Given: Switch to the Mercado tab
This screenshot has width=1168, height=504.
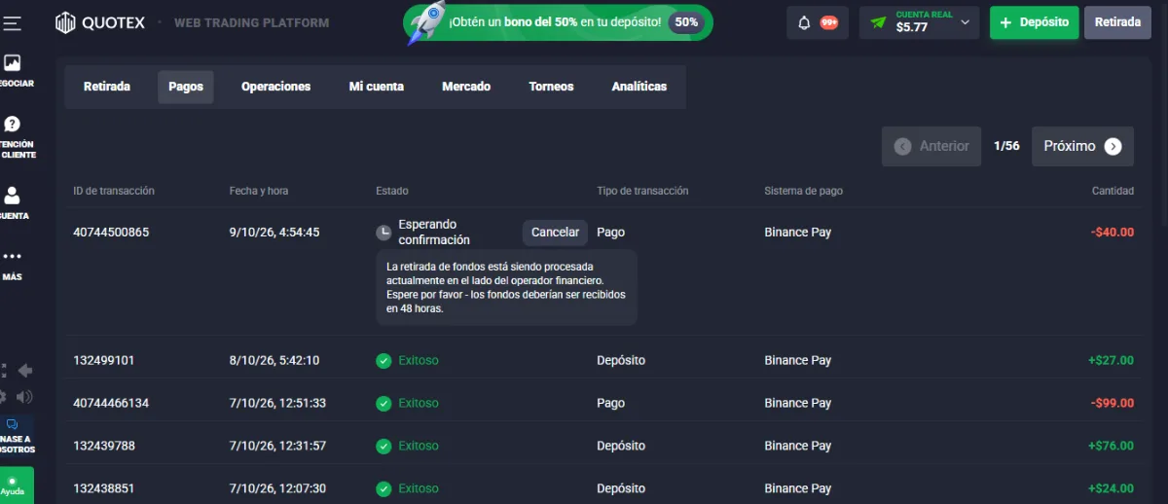Looking at the screenshot, I should click(x=466, y=87).
